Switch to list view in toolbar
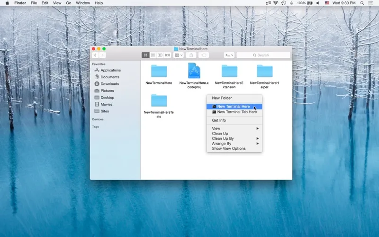The width and height of the screenshot is (379, 237). (153, 55)
